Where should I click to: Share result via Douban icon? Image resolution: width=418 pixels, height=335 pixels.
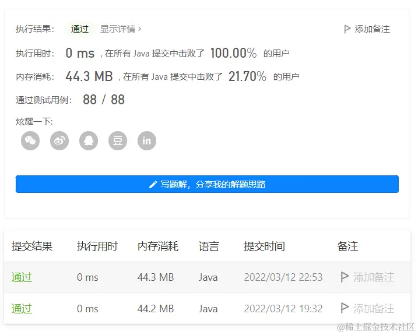click(x=118, y=140)
